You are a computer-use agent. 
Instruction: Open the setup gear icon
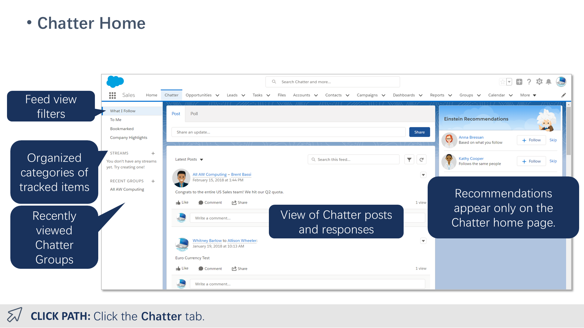(539, 81)
